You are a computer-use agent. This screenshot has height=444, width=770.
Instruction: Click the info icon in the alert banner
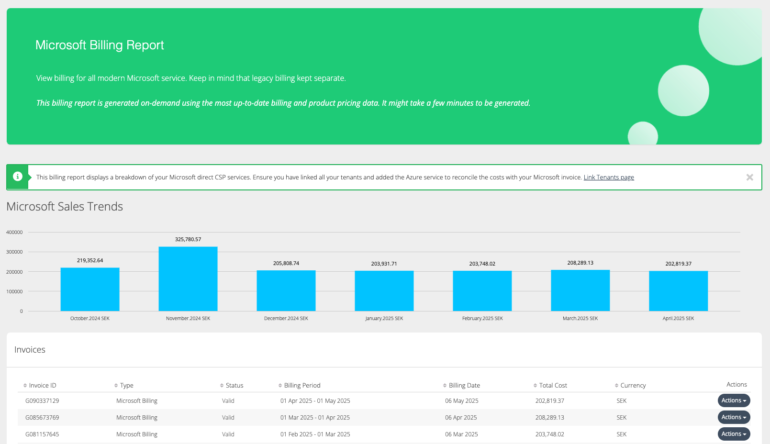(18, 177)
